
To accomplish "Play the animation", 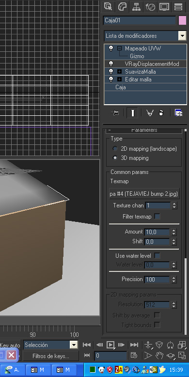I will tap(110, 345).
